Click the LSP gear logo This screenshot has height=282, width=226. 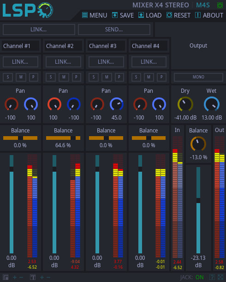pyautogui.click(x=28, y=10)
